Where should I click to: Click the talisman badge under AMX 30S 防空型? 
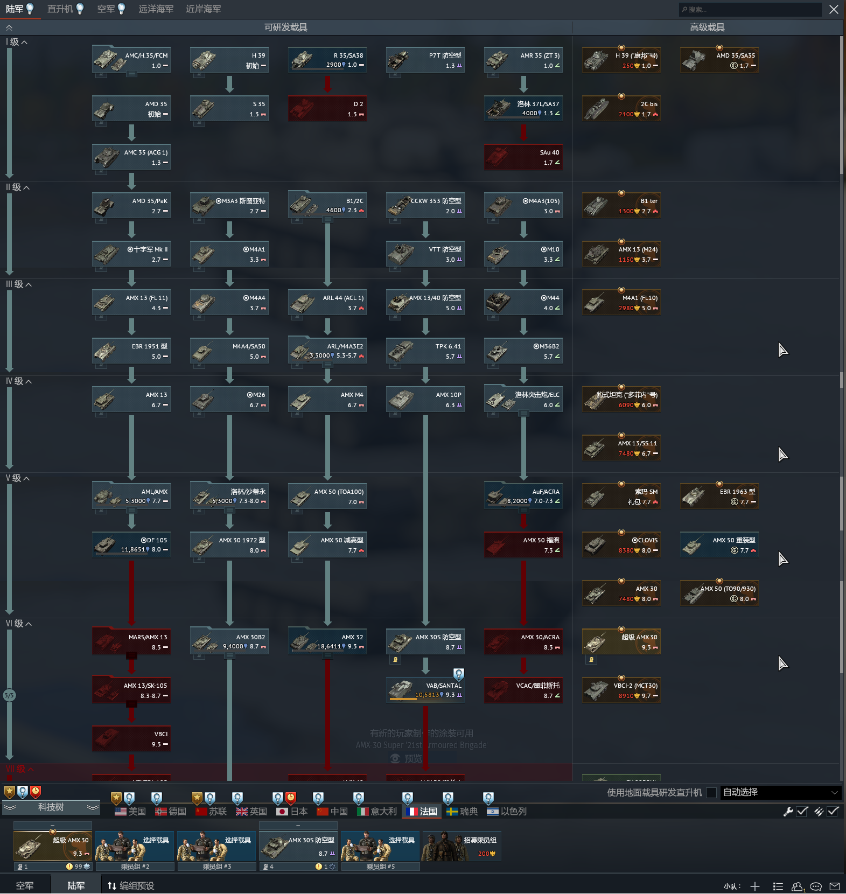click(x=395, y=660)
